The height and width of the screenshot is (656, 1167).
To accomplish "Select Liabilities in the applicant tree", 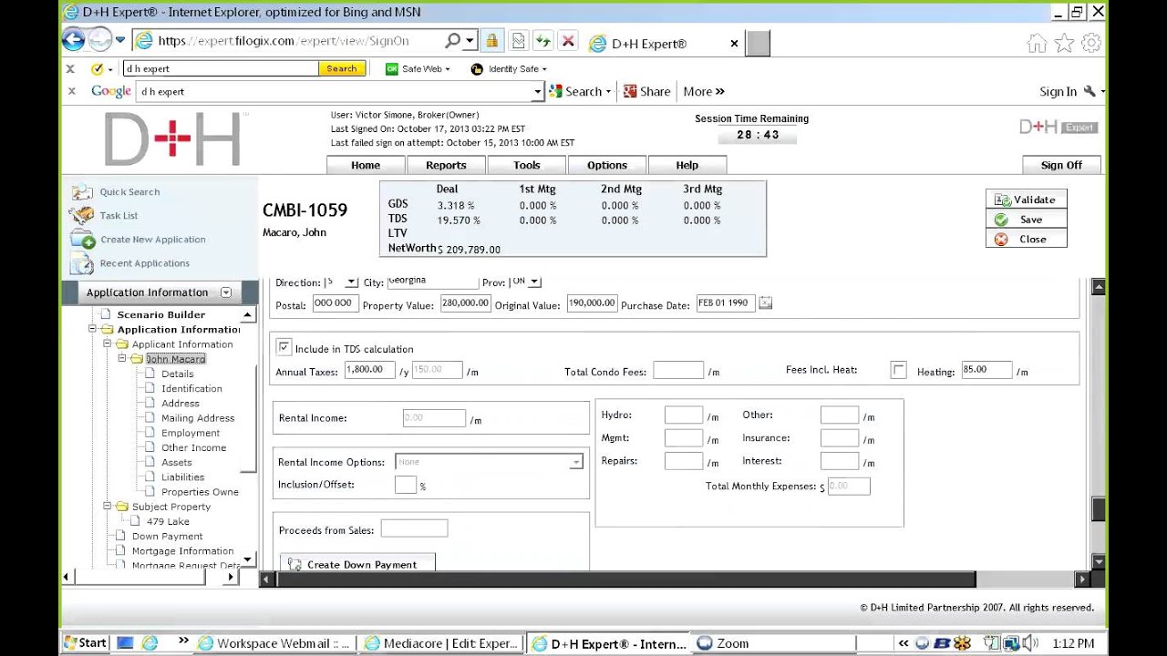I will click(182, 477).
